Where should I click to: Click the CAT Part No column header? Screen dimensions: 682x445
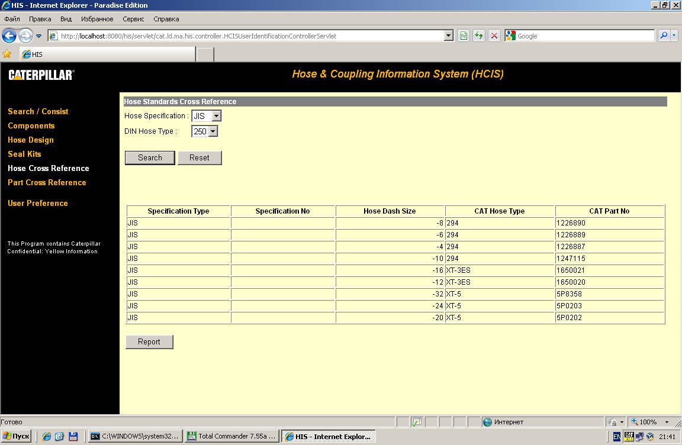coord(609,211)
